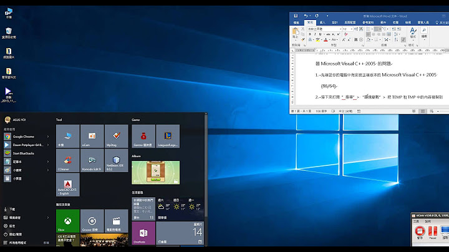Open the purple OneNote tile
The width and height of the screenshot is (449, 252).
143,233
